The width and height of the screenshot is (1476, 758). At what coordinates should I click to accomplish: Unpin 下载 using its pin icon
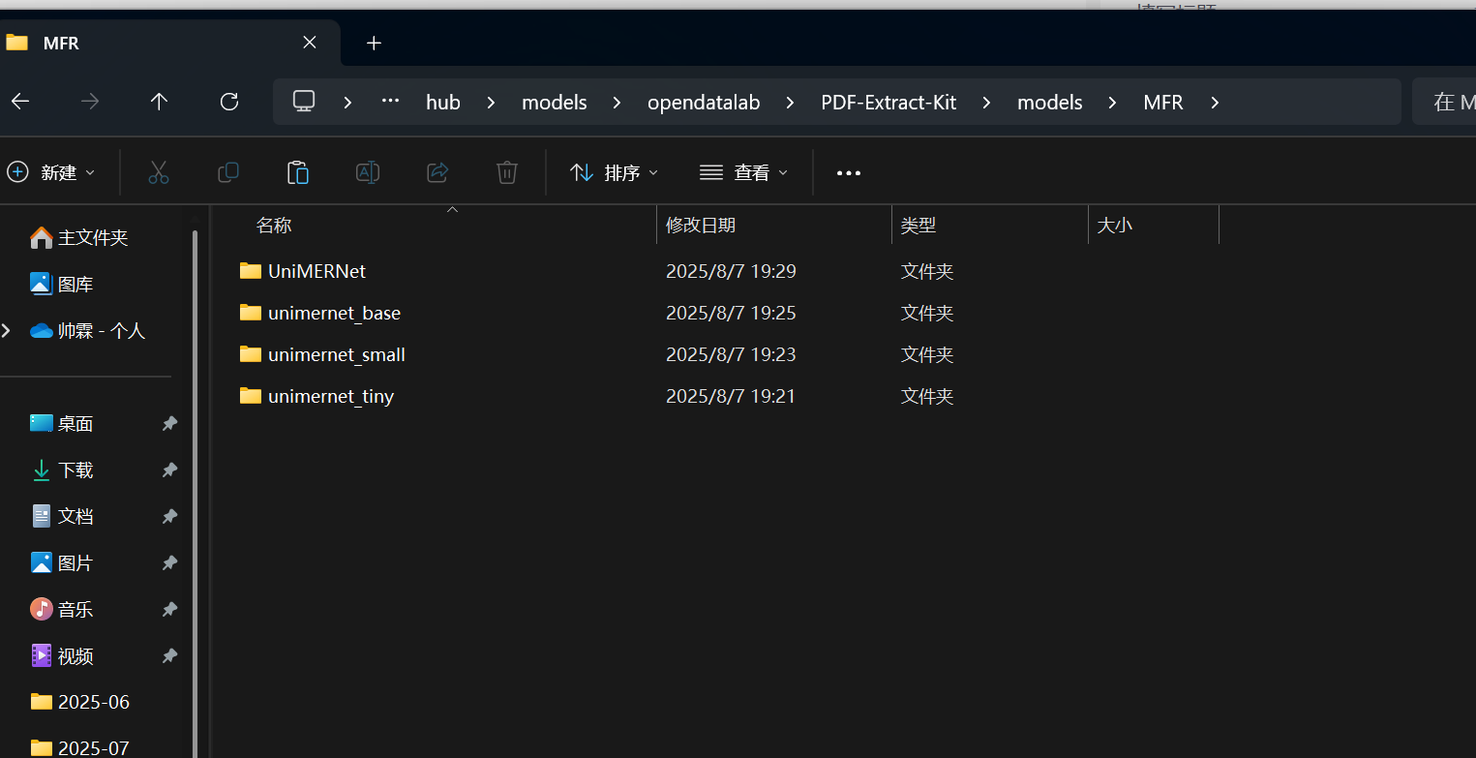pyautogui.click(x=169, y=470)
